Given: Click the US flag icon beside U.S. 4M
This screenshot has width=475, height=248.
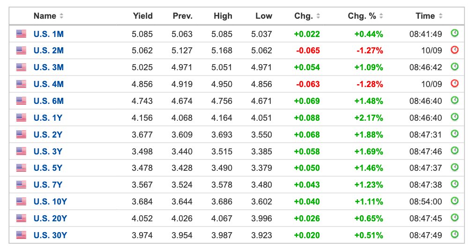Looking at the screenshot, I should coord(21,84).
